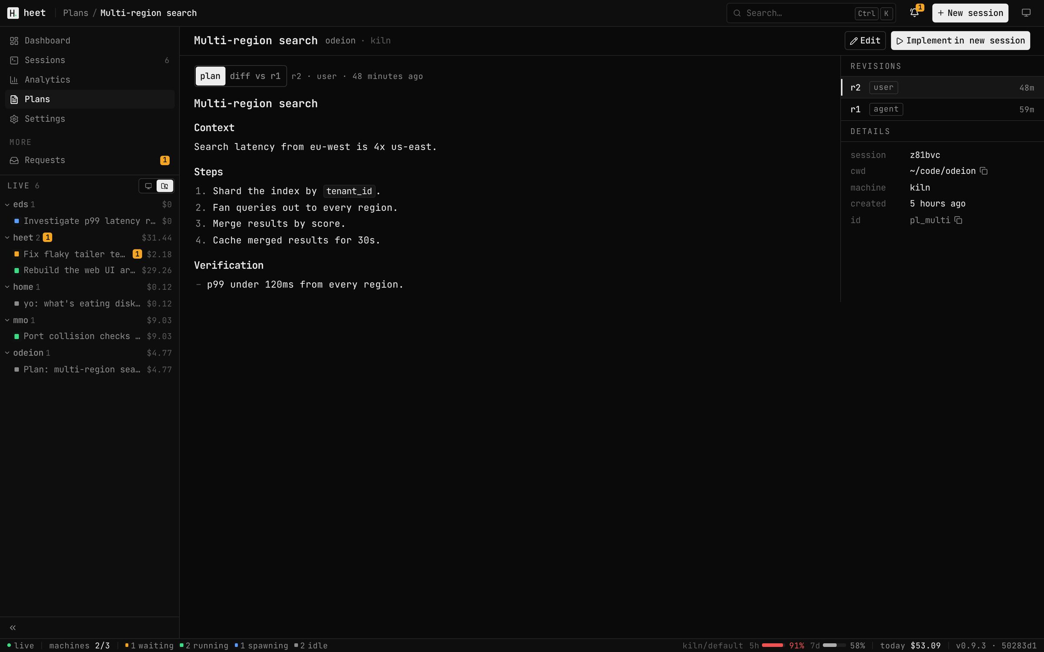Image resolution: width=1044 pixels, height=652 pixels.
Task: Focus the Search input field
Action: pos(811,13)
